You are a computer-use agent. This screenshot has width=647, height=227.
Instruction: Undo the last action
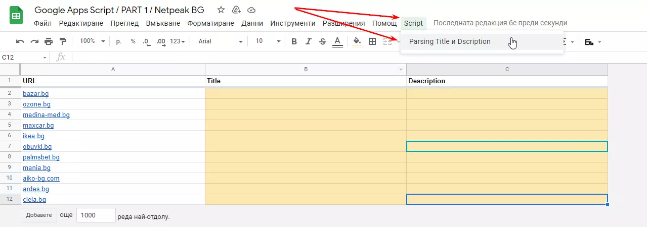20,41
